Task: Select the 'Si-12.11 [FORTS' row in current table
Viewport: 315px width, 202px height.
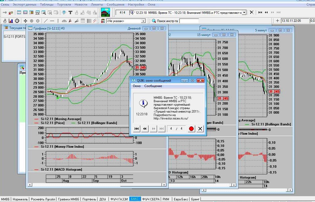Action: point(14,37)
